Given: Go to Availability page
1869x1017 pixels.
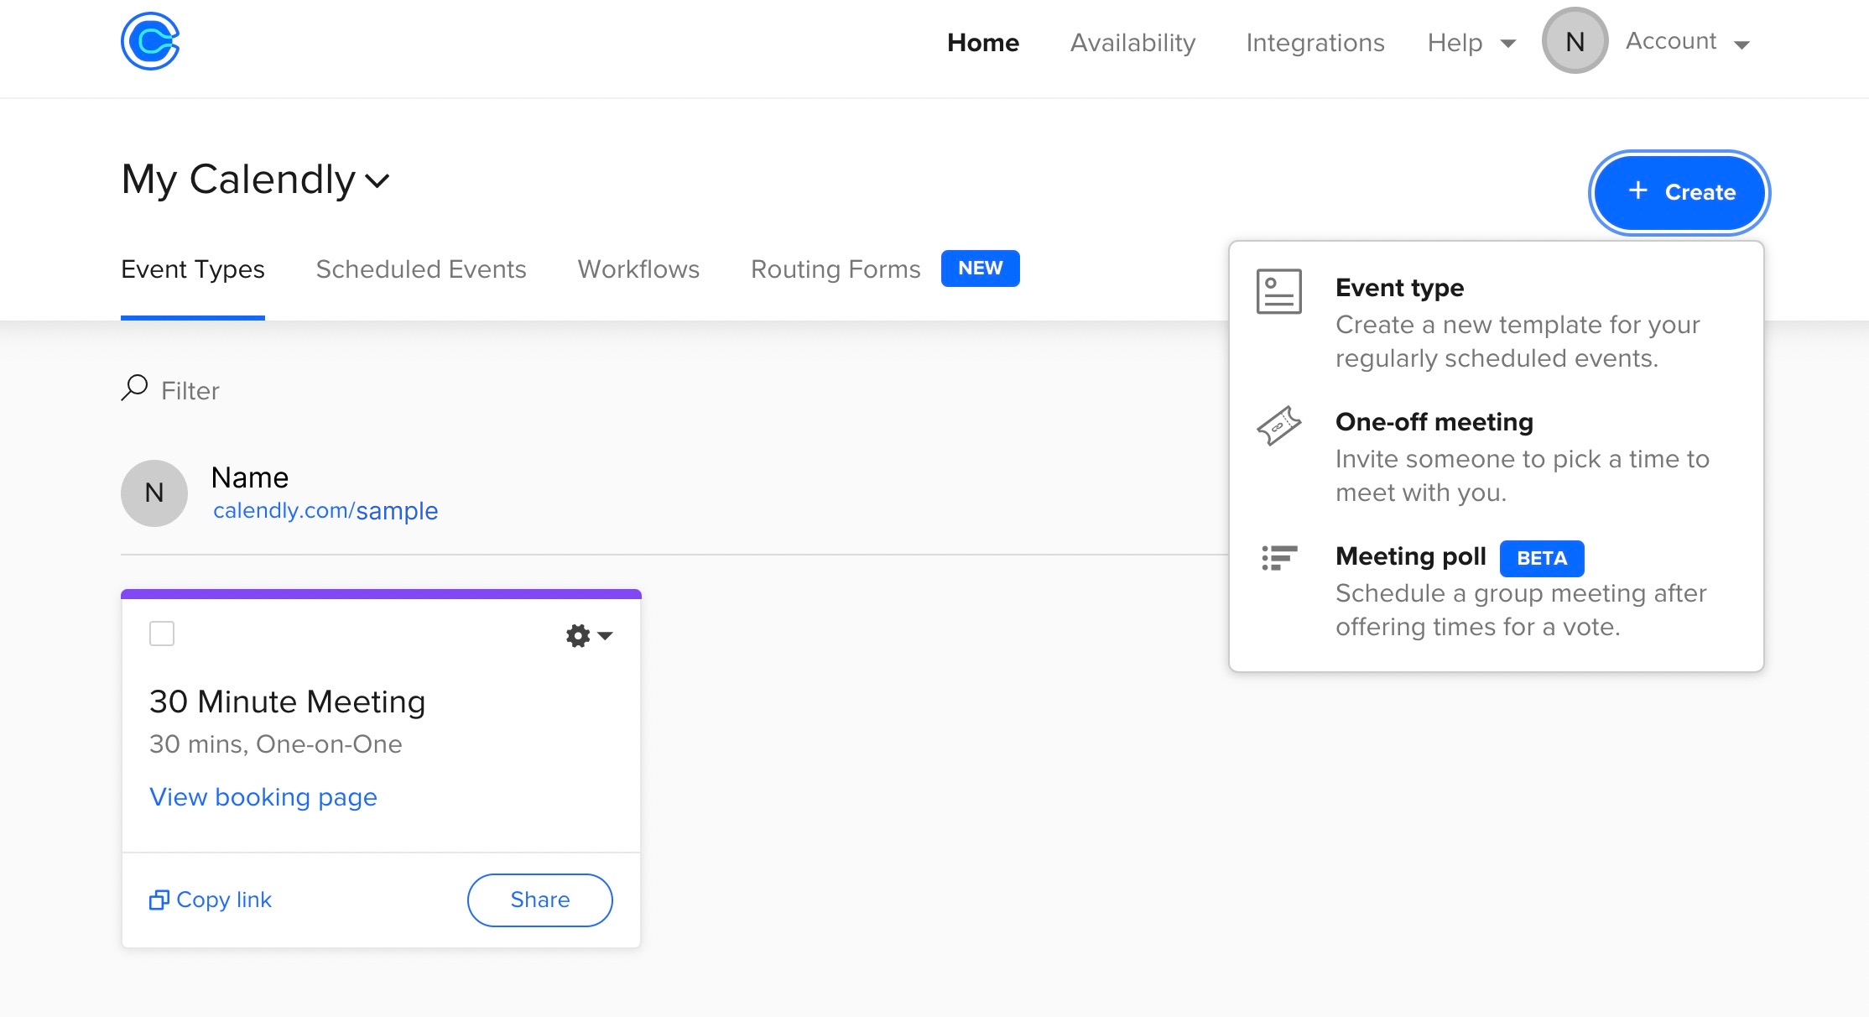Looking at the screenshot, I should (1132, 42).
